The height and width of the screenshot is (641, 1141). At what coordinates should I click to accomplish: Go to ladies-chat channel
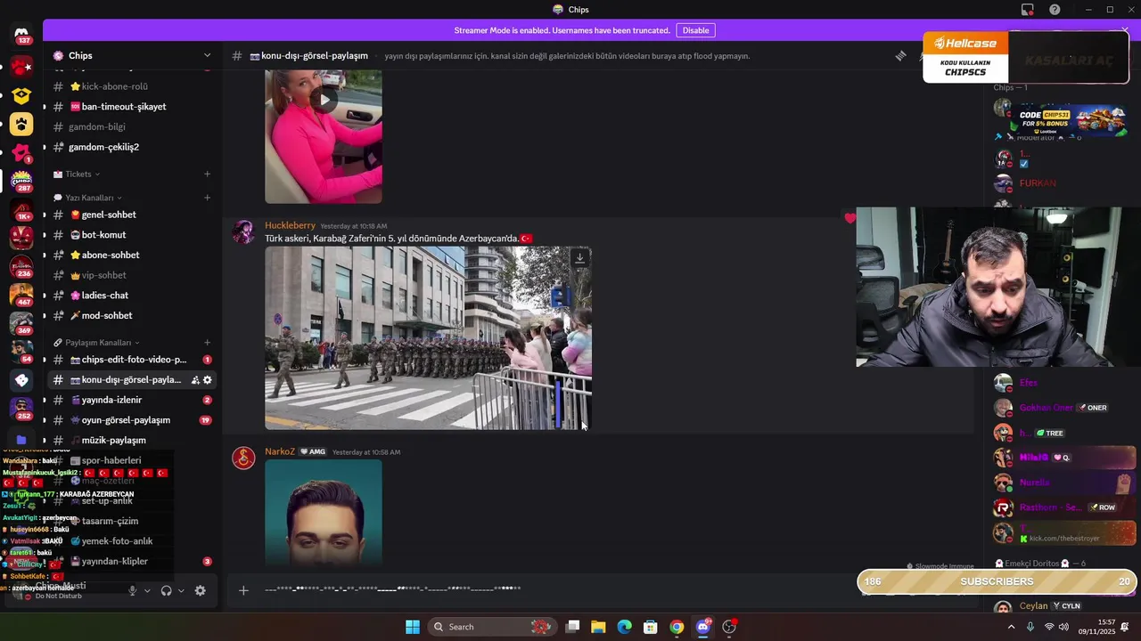pos(132,296)
